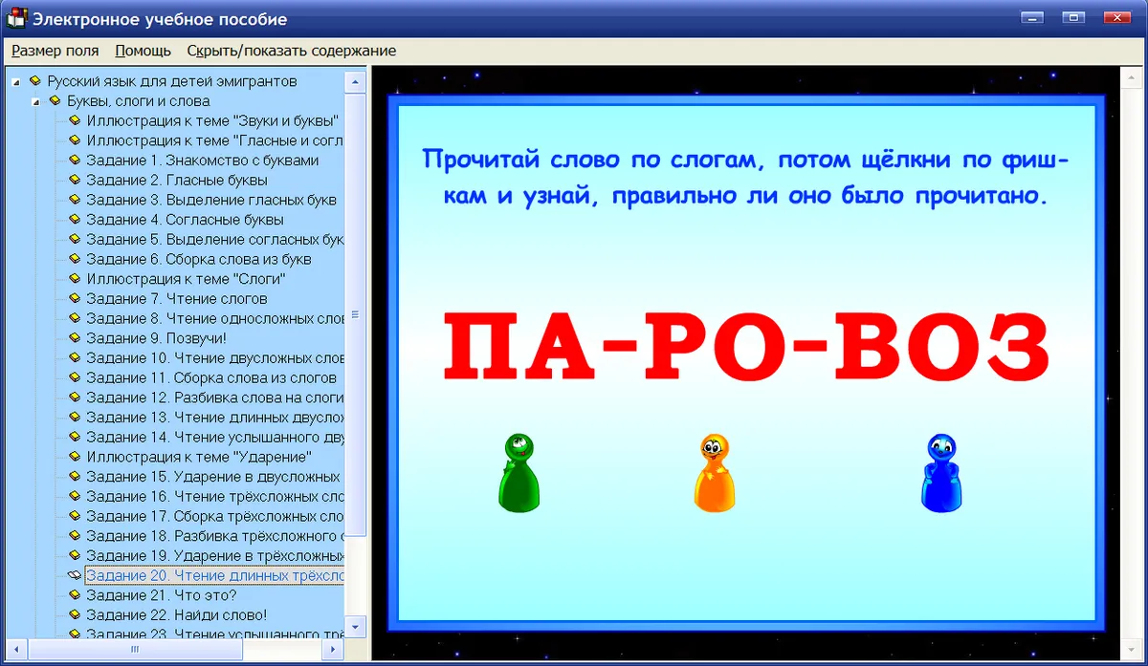This screenshot has width=1148, height=666.
Task: Click the horizontal scrollbar right arrow
Action: (x=334, y=650)
